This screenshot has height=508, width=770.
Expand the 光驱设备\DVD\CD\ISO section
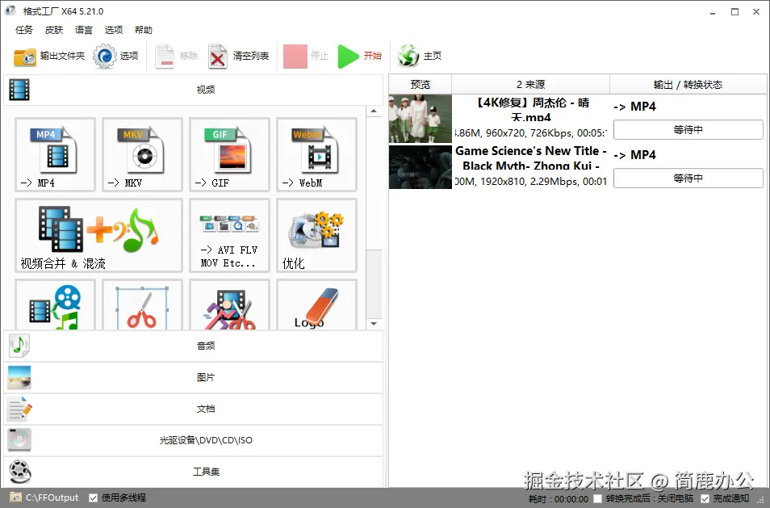(194, 440)
